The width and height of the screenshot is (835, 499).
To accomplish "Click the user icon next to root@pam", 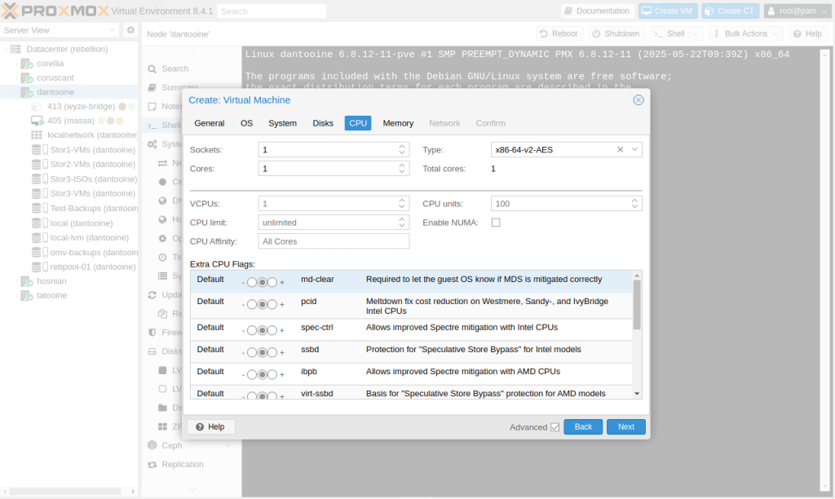I will click(771, 11).
